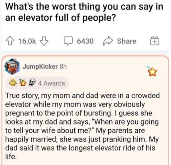171x165 pixels.
Task: View the 4 Awards list
Action: (x=52, y=83)
